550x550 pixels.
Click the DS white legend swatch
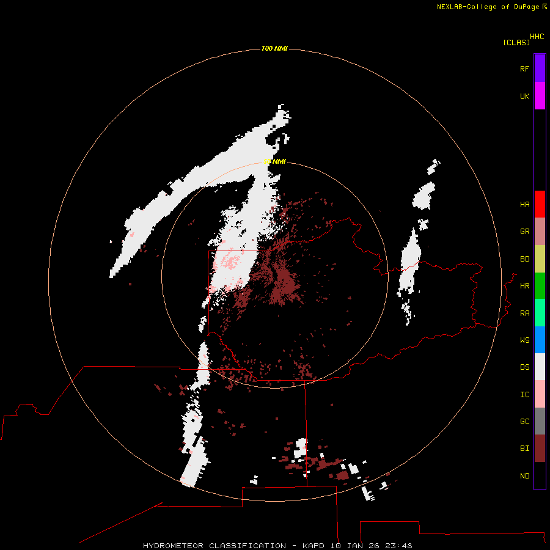pyautogui.click(x=540, y=367)
